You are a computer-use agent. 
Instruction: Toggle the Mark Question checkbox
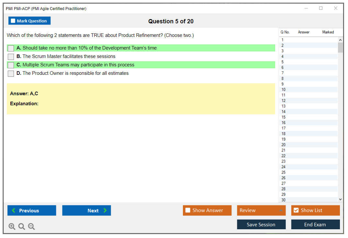[13, 21]
